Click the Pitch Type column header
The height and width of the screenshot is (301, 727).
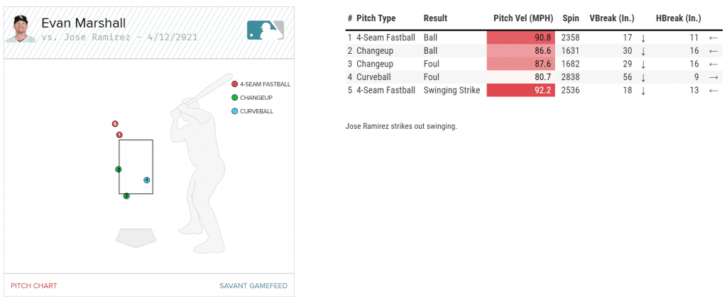(x=376, y=18)
